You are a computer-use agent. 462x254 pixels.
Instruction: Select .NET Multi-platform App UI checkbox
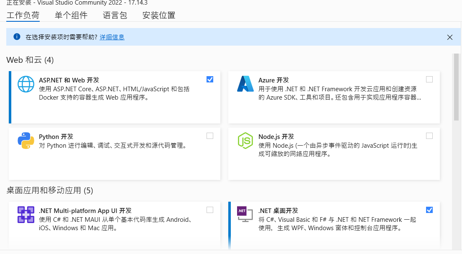(210, 210)
